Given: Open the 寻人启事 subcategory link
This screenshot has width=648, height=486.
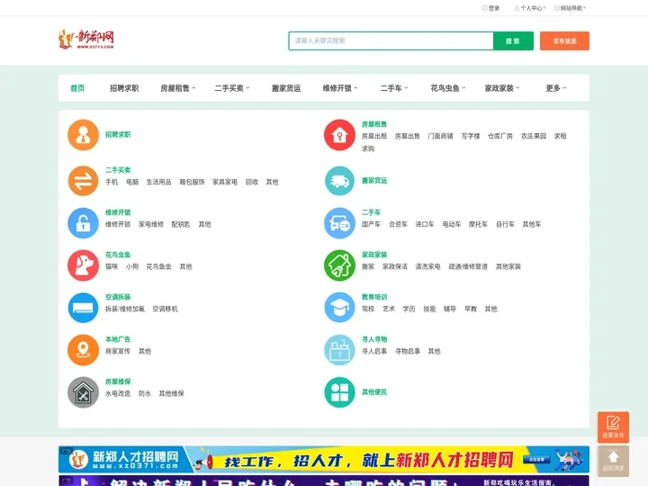Looking at the screenshot, I should pyautogui.click(x=374, y=351).
